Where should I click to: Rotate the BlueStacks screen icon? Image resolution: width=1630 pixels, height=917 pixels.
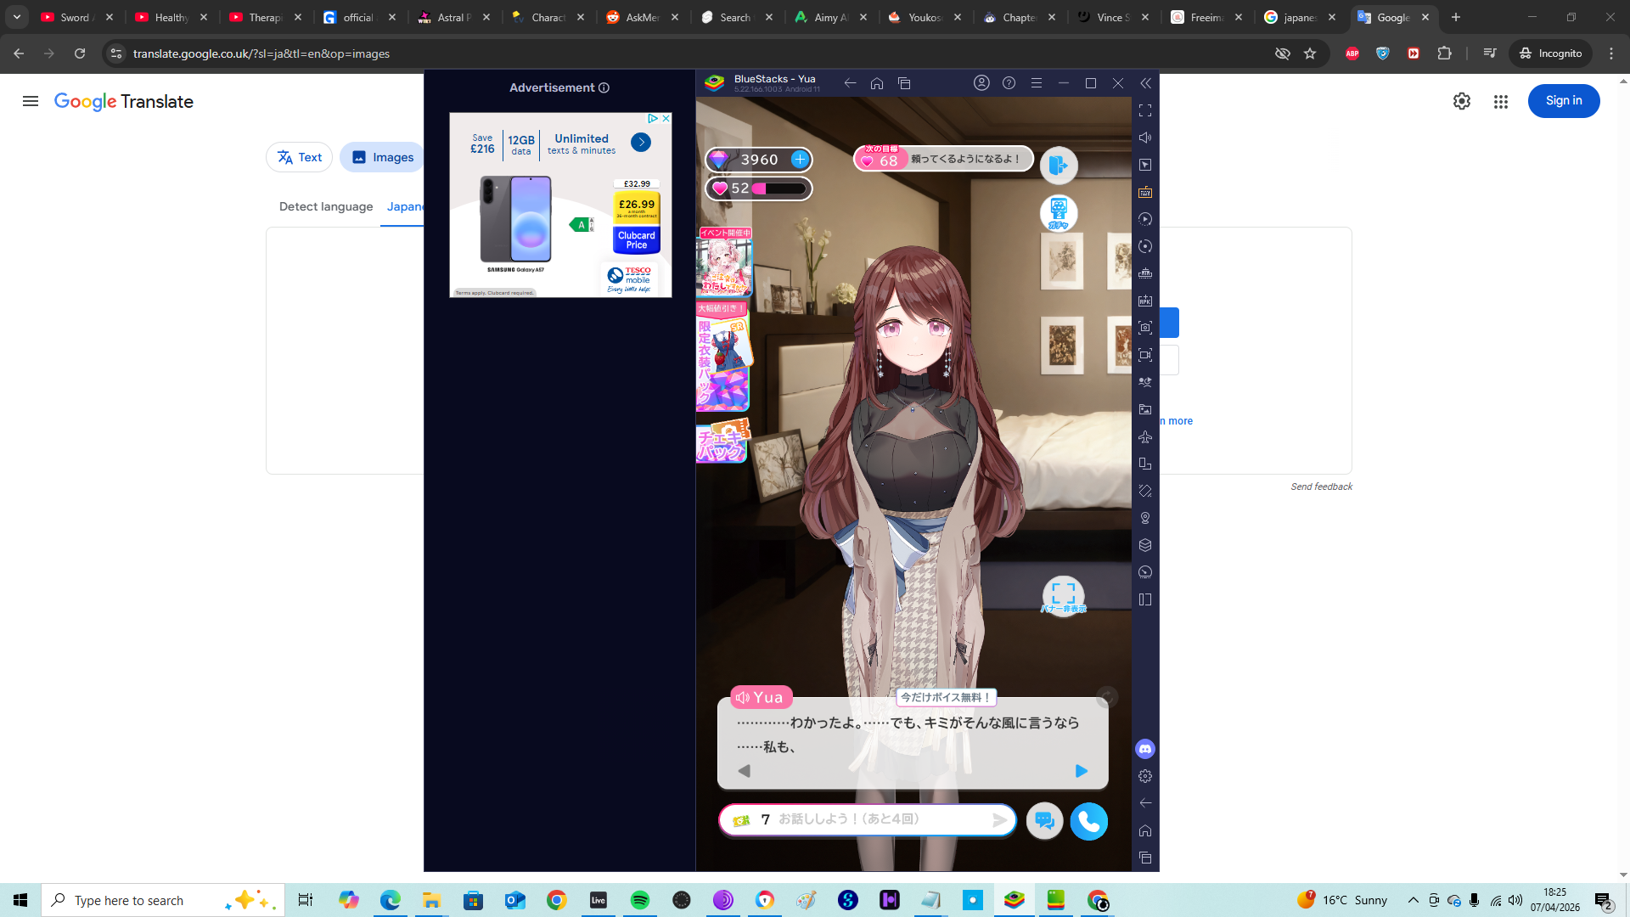1145,464
